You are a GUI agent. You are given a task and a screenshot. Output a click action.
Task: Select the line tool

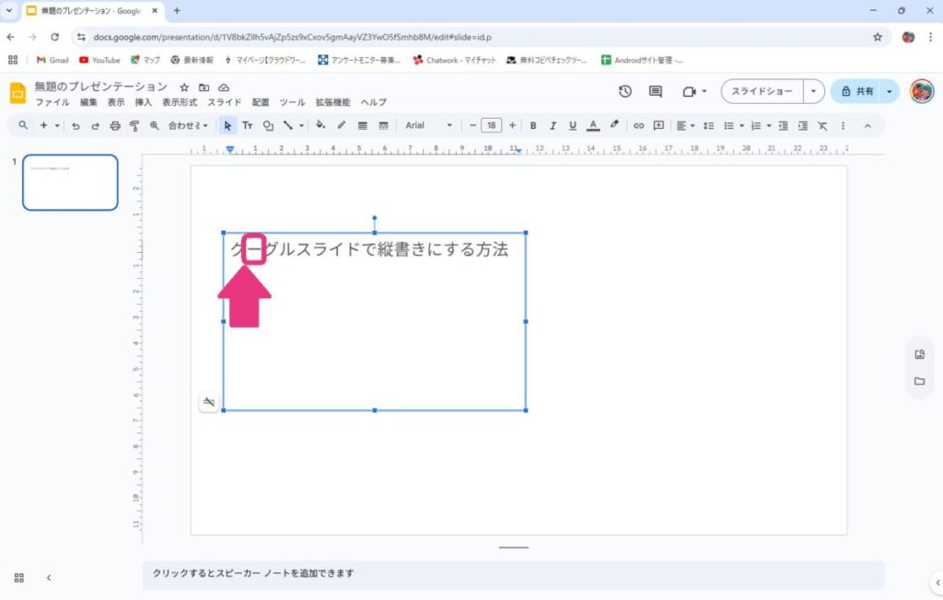[288, 126]
